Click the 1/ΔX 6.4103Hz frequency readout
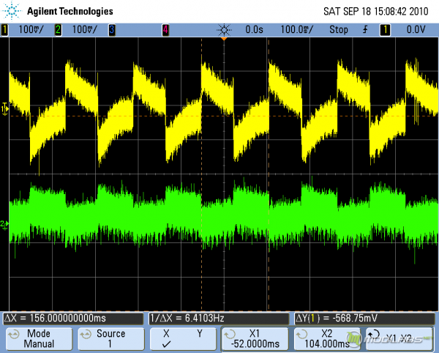 point(219,319)
